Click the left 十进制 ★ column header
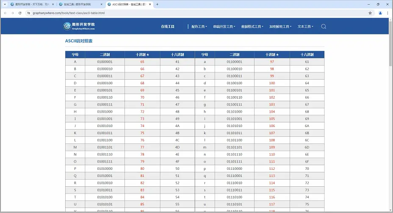Image resolution: width=393 pixels, height=213 pixels. [142, 54]
